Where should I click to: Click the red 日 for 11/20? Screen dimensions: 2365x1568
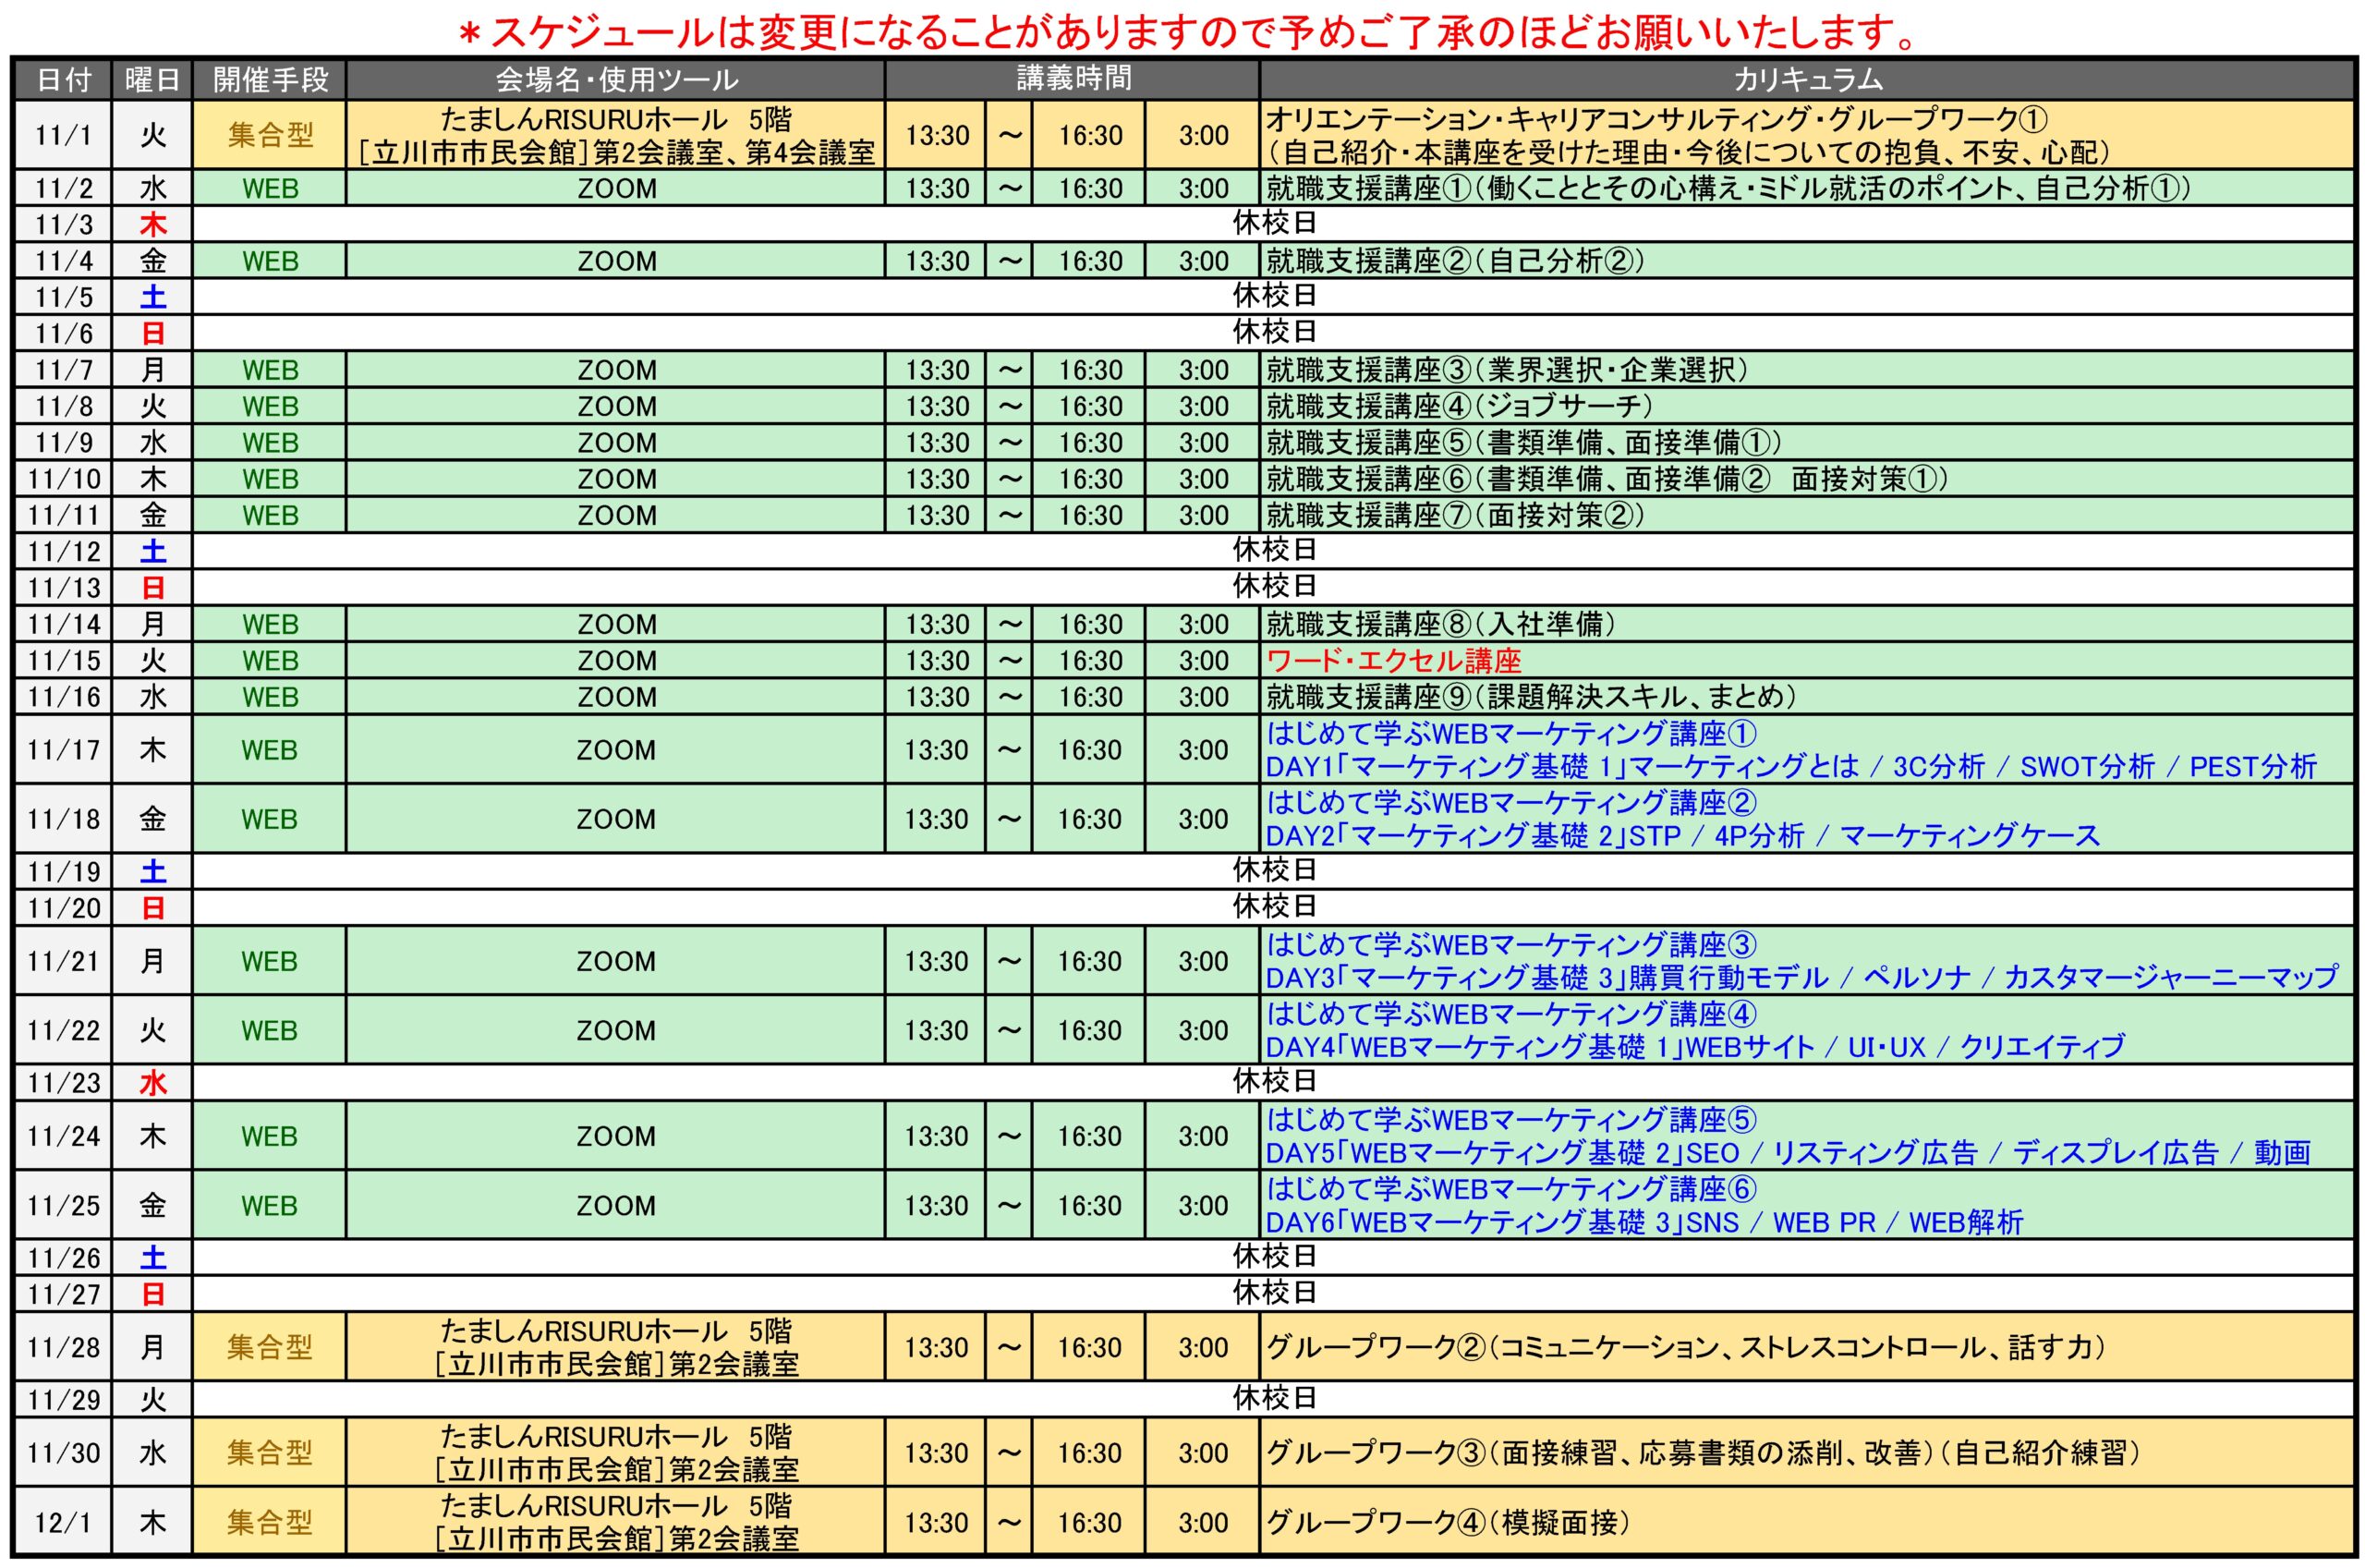[x=152, y=908]
